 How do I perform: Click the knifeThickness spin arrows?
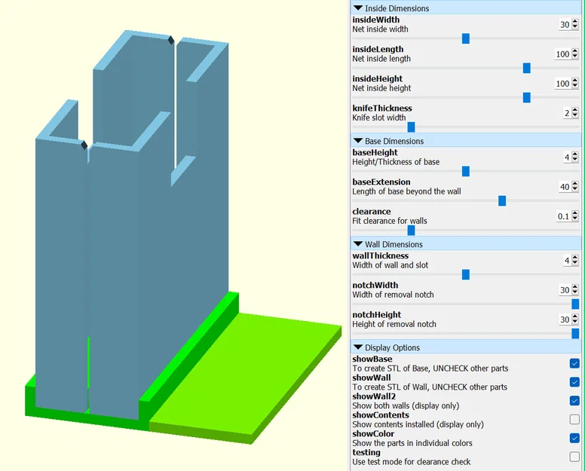(575, 113)
